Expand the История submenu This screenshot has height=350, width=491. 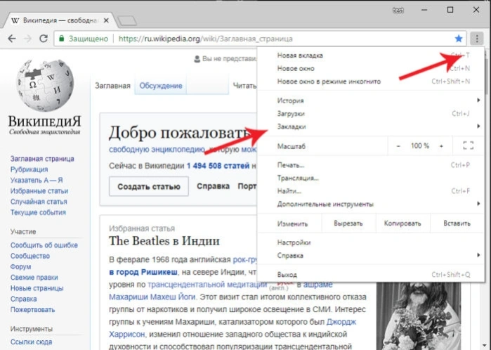(371, 101)
